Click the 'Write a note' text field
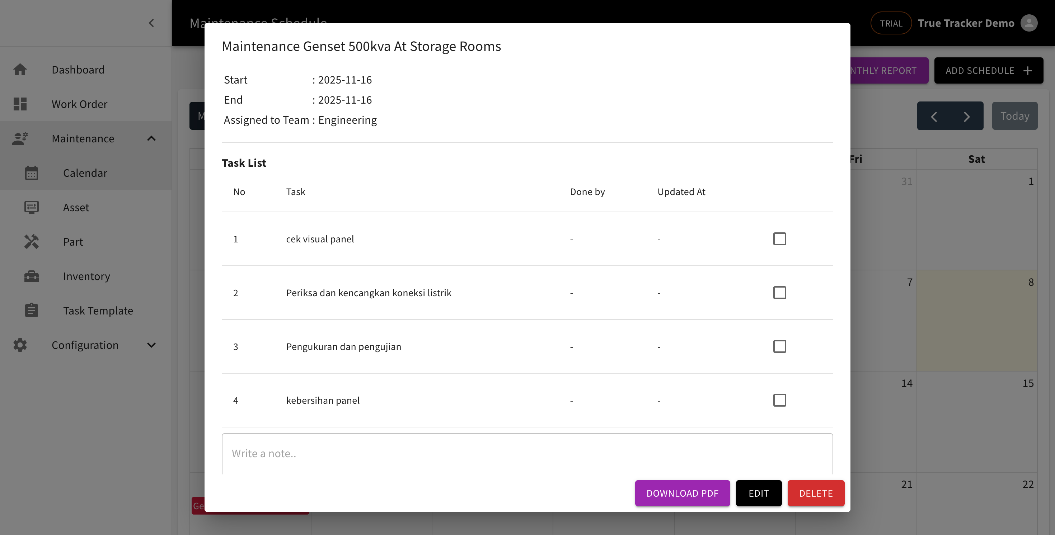 point(527,454)
